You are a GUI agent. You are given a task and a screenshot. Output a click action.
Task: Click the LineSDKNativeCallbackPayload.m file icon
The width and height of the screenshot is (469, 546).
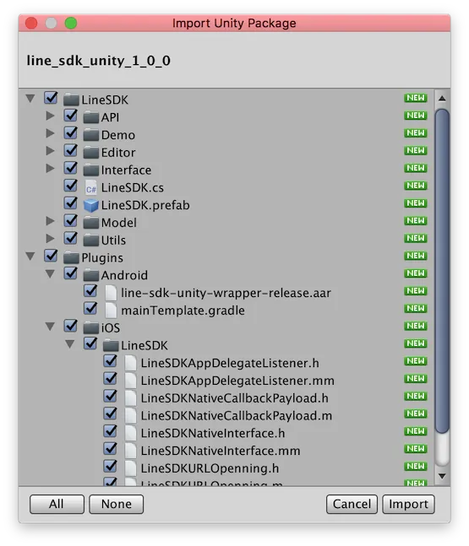(131, 415)
